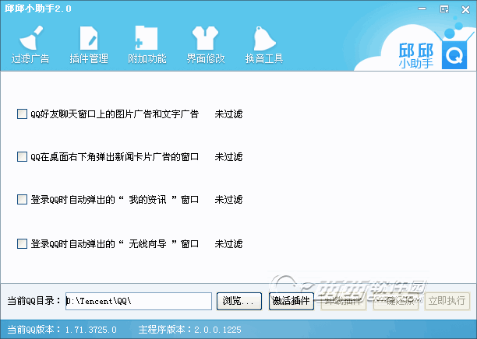Switch to 插件管理 plugin management

pyautogui.click(x=89, y=45)
